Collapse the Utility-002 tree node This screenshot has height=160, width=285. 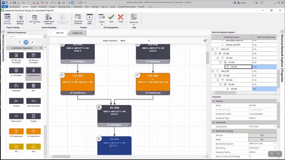coord(213,71)
